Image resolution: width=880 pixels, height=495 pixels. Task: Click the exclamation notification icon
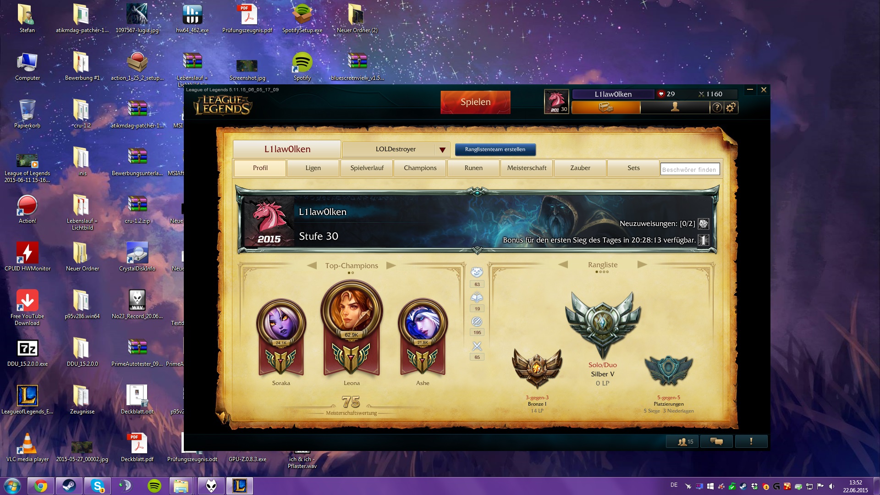(751, 441)
